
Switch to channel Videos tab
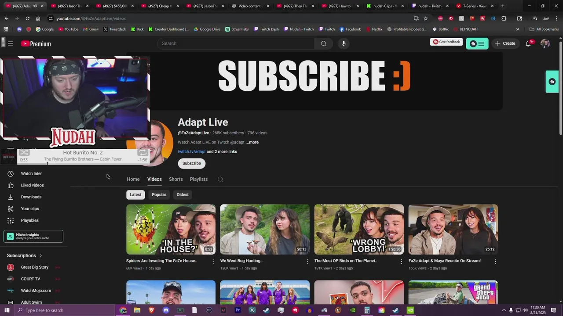click(154, 179)
